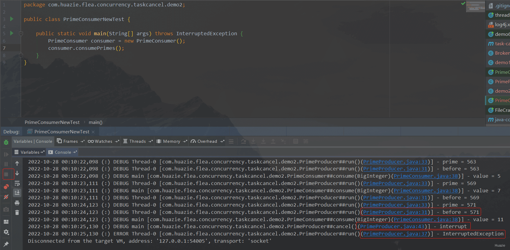Collapse main method using fold marker
510x250 pixels.
click(x=21, y=34)
